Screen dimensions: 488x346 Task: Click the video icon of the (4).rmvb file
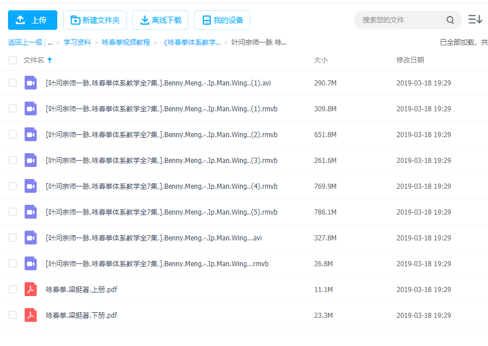(30, 186)
